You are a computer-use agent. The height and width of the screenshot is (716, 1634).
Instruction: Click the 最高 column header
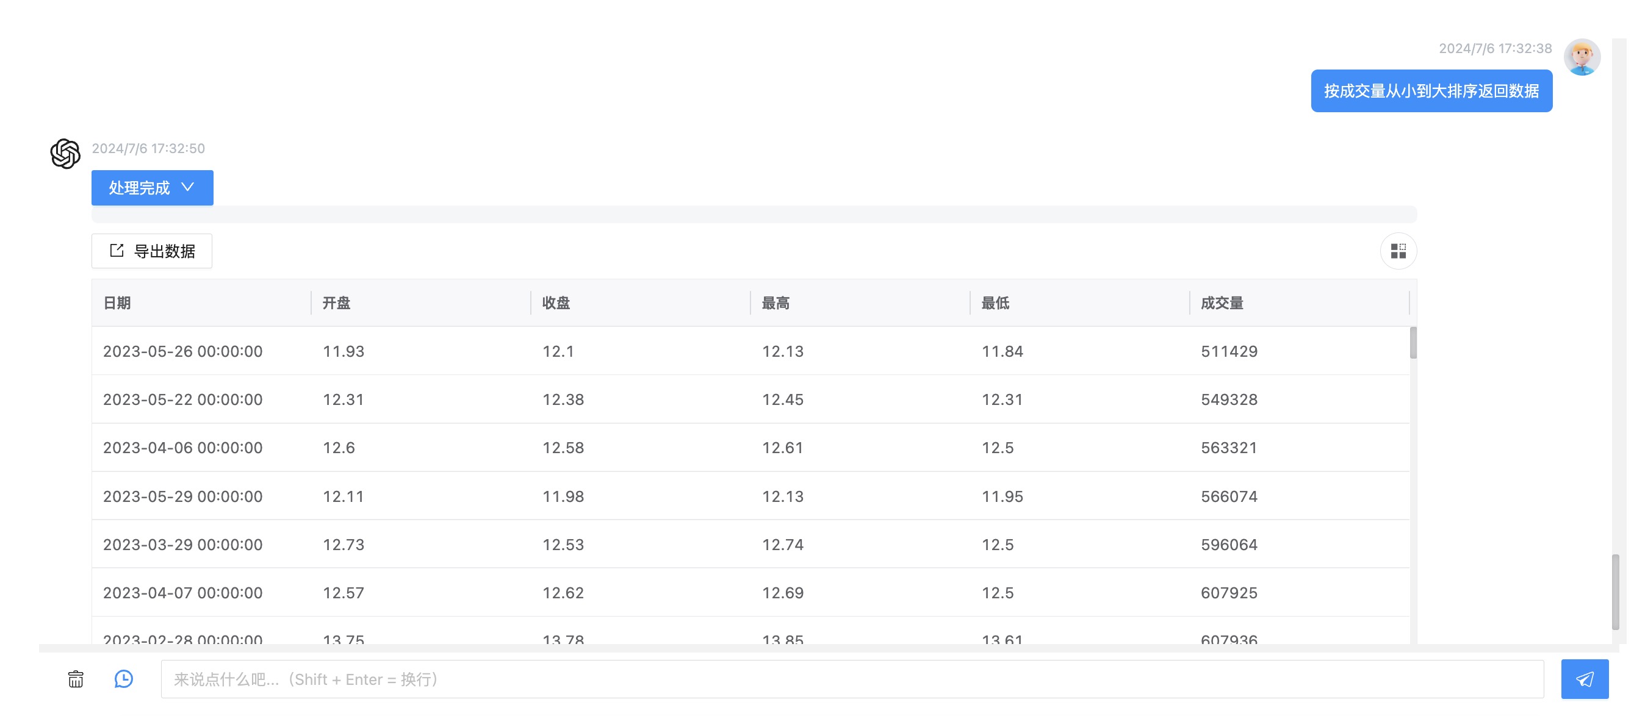click(775, 303)
